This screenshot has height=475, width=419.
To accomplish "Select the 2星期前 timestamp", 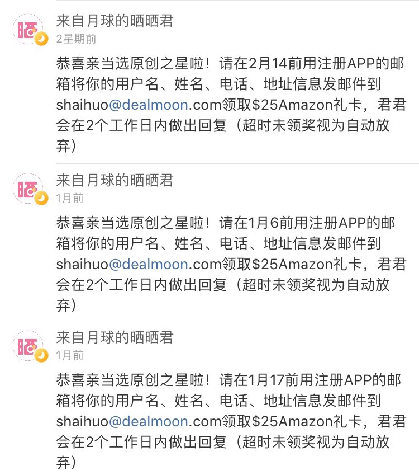I will [76, 39].
